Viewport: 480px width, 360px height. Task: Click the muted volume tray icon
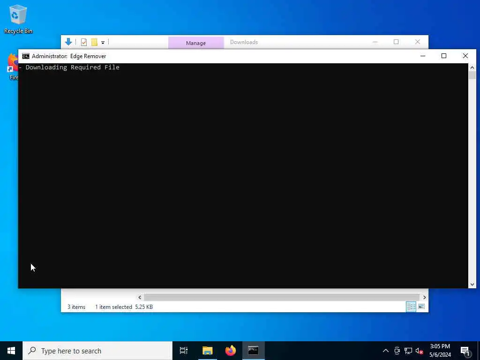(x=419, y=351)
